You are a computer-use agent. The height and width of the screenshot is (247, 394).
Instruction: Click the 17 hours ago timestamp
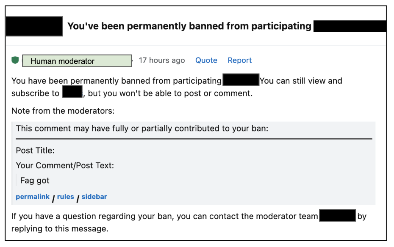(162, 60)
